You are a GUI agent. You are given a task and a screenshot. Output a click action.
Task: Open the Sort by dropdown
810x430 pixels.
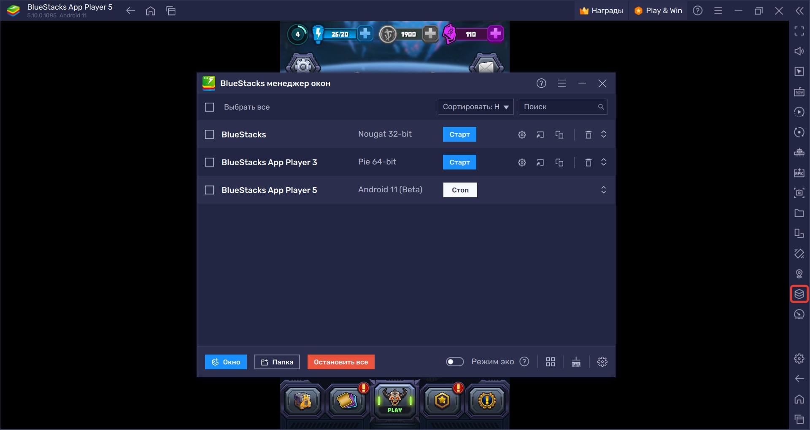(x=475, y=107)
